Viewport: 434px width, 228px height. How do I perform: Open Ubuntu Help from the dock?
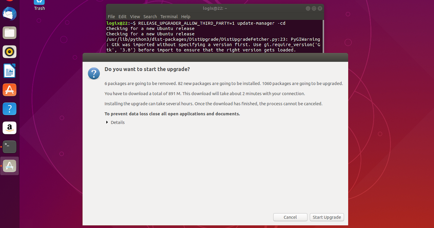(9, 109)
